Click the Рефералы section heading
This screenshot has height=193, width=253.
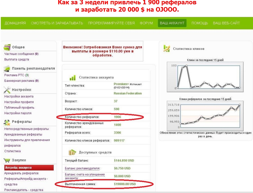(22, 122)
